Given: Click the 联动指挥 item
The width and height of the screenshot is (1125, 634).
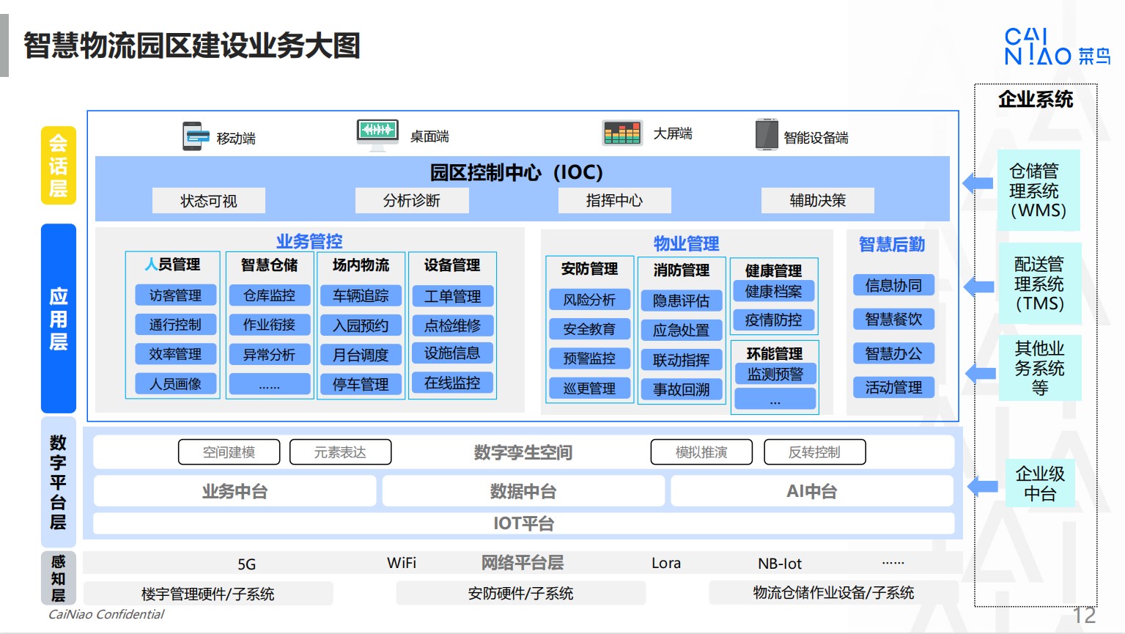Looking at the screenshot, I should [x=682, y=360].
